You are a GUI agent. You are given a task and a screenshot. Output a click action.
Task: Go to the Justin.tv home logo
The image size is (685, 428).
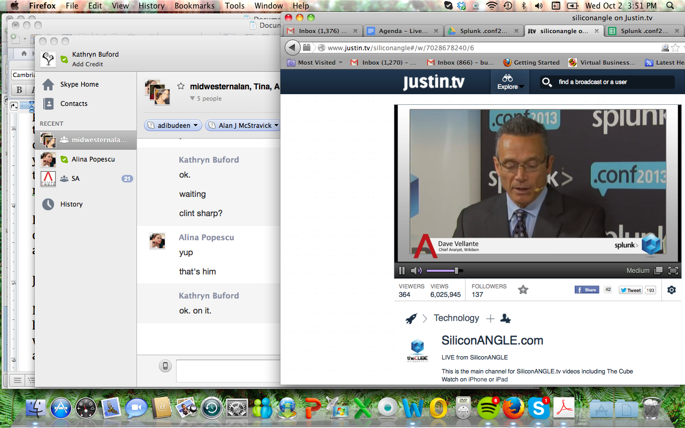tap(433, 82)
